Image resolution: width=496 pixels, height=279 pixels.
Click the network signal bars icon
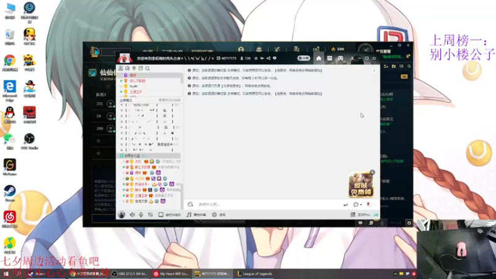tap(376, 215)
